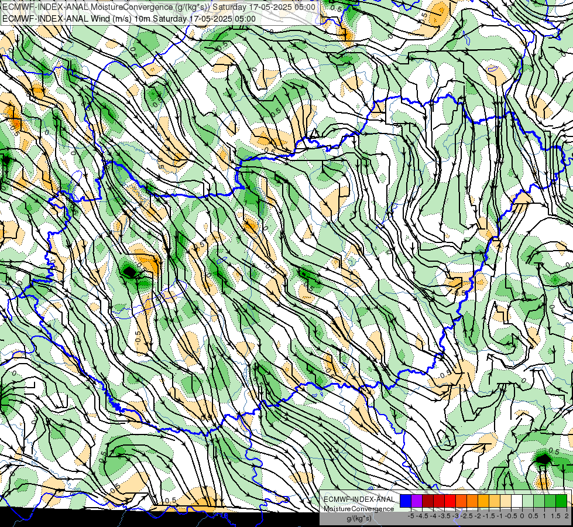573x527 pixels.
Task: Click the -1.5 tick label on legend scale
Action: click(489, 516)
